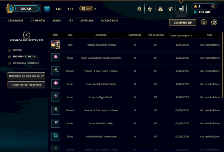Click the League of Legends logo icon

10,9
